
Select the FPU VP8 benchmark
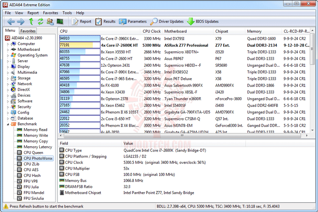pyautogui.click(x=27, y=181)
